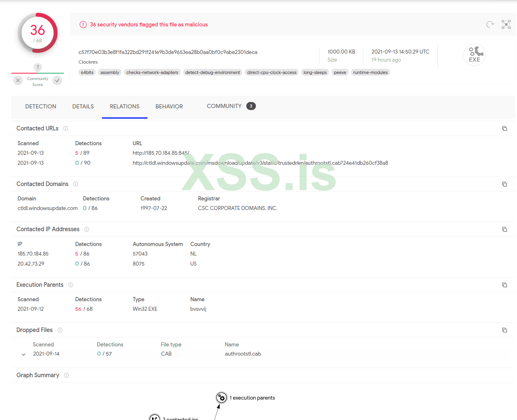Click the 2021-09-13 14:50:29 UTC timestamp

(x=400, y=52)
